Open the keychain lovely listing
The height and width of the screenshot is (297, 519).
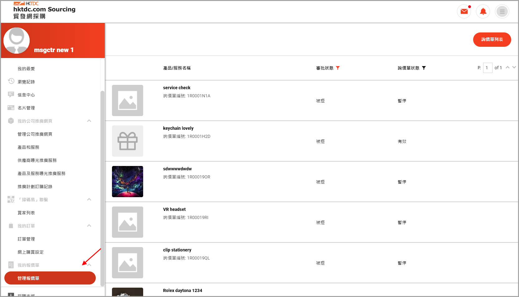point(178,128)
